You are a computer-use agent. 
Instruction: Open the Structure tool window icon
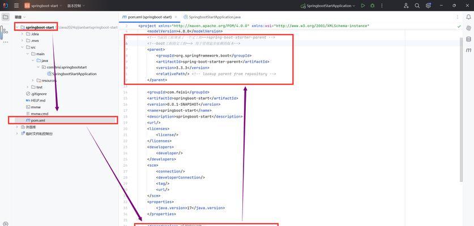[6, 31]
